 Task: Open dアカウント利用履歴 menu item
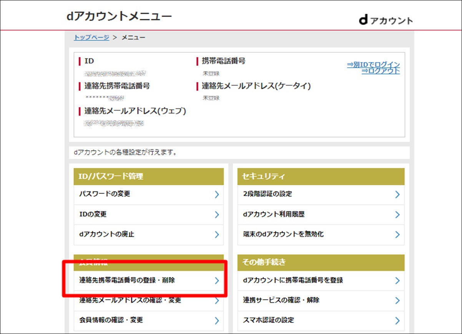pyautogui.click(x=321, y=214)
